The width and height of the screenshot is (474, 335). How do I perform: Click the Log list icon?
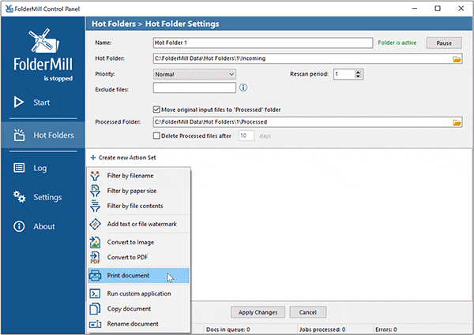(19, 168)
